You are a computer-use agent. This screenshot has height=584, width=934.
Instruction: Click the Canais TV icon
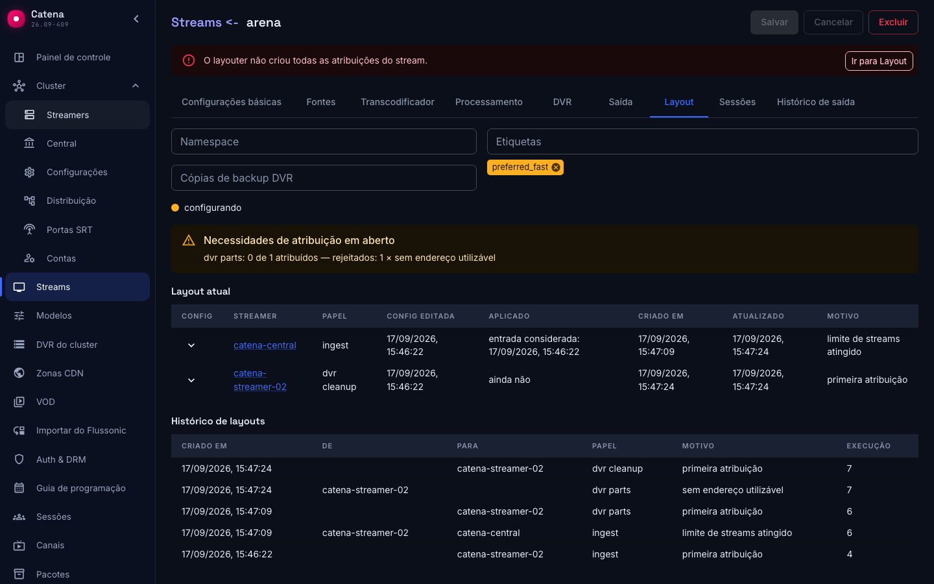[x=19, y=545]
